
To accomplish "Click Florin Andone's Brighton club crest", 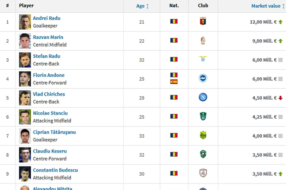I will tap(203, 78).
